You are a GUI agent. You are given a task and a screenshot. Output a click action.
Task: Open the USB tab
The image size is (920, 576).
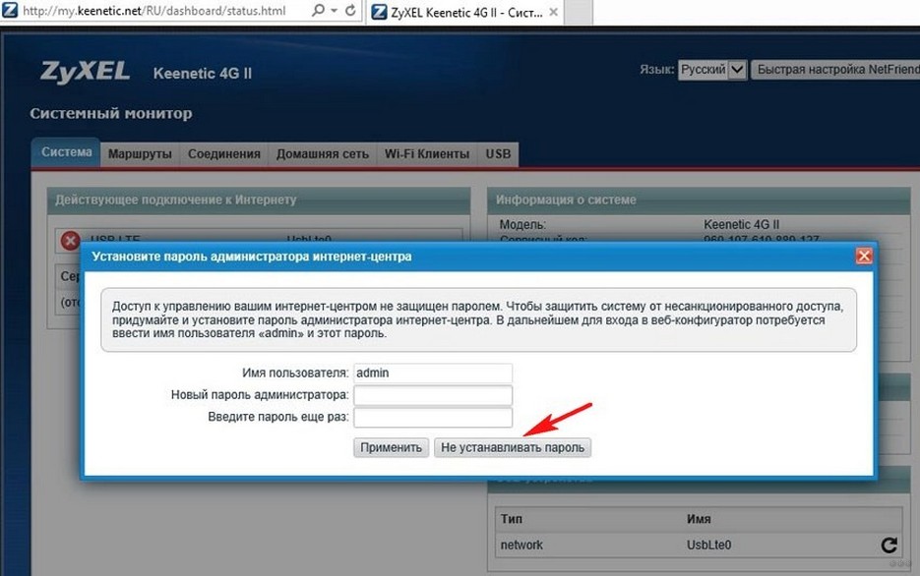click(498, 154)
